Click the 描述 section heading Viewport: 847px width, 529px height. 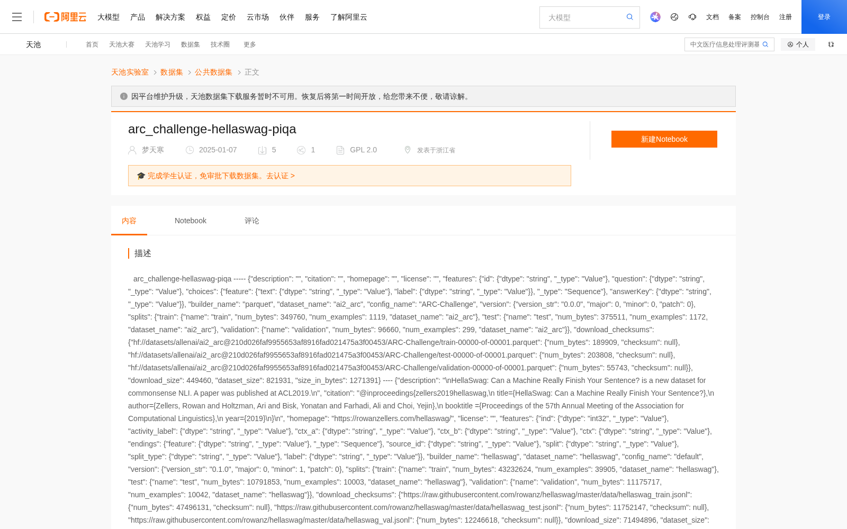click(x=143, y=253)
